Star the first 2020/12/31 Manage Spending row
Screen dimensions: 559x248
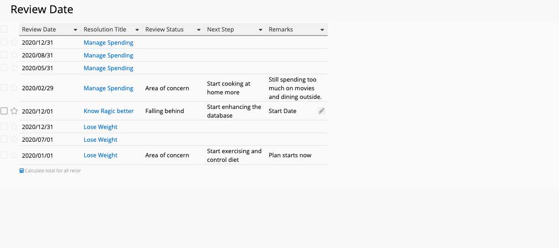pyautogui.click(x=14, y=42)
